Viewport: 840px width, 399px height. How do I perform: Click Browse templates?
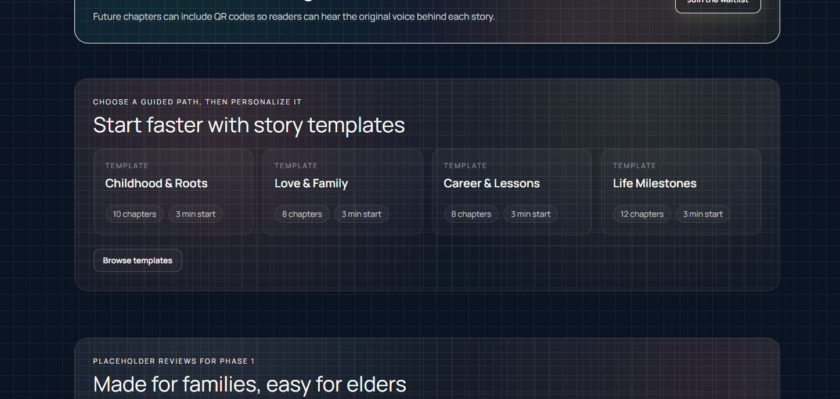click(138, 260)
